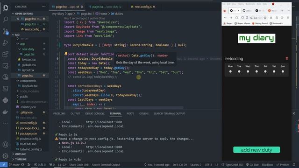
Task: Click Prettier in the status bar
Action: point(282,165)
